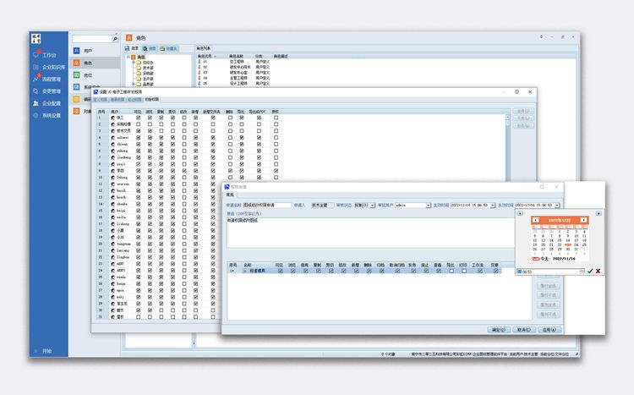Image resolution: width=634 pixels, height=395 pixels.
Task: Toggle 浏览 checkbox for 采购经理 row
Action: (x=150, y=123)
